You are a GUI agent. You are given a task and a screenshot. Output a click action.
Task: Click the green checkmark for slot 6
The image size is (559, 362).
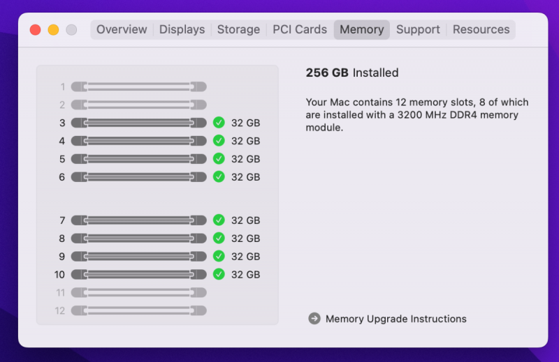[x=219, y=177]
